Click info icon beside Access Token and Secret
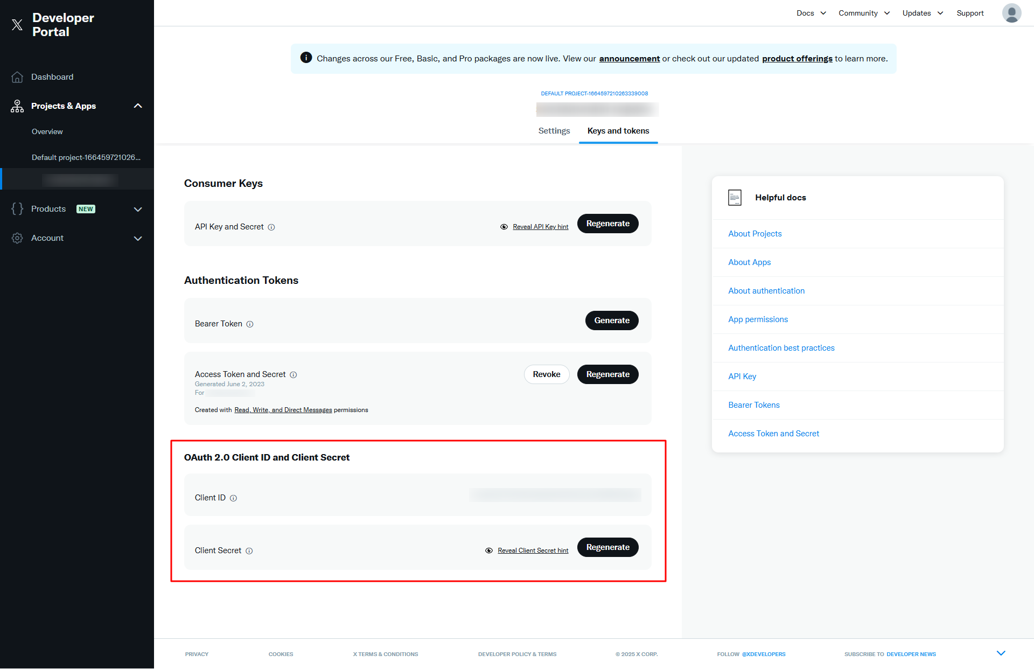 point(294,375)
